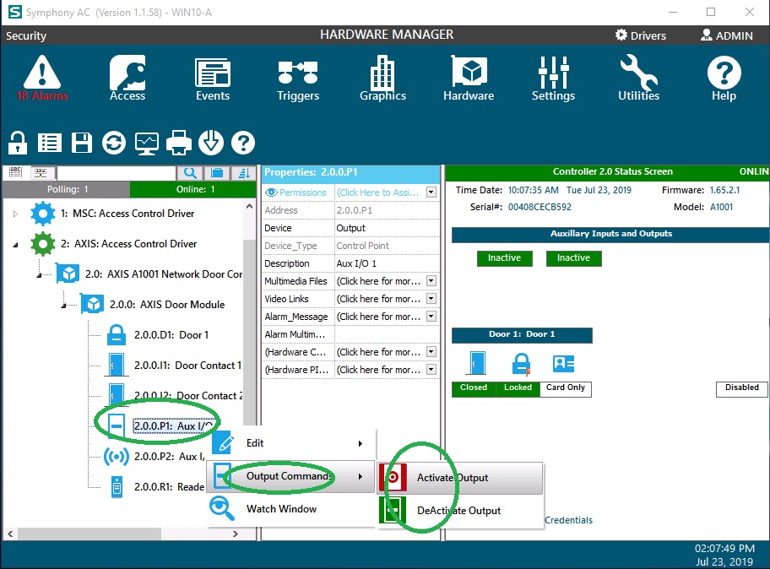770x569 pixels.
Task: Click the magnifier search icon above the tree
Action: click(191, 173)
